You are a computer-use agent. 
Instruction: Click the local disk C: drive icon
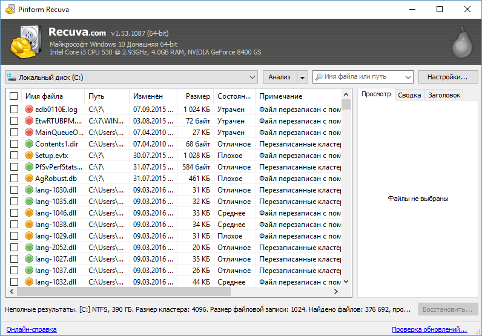[x=12, y=77]
